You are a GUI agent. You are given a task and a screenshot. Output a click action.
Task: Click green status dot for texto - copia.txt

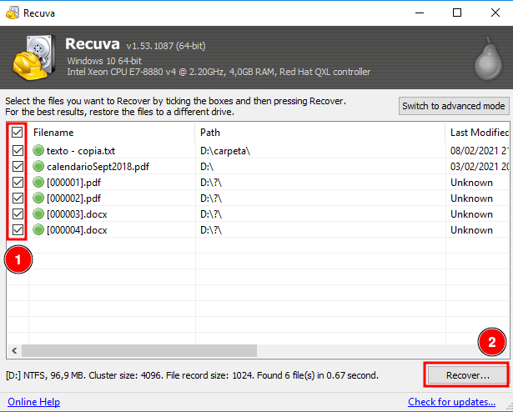click(x=38, y=151)
